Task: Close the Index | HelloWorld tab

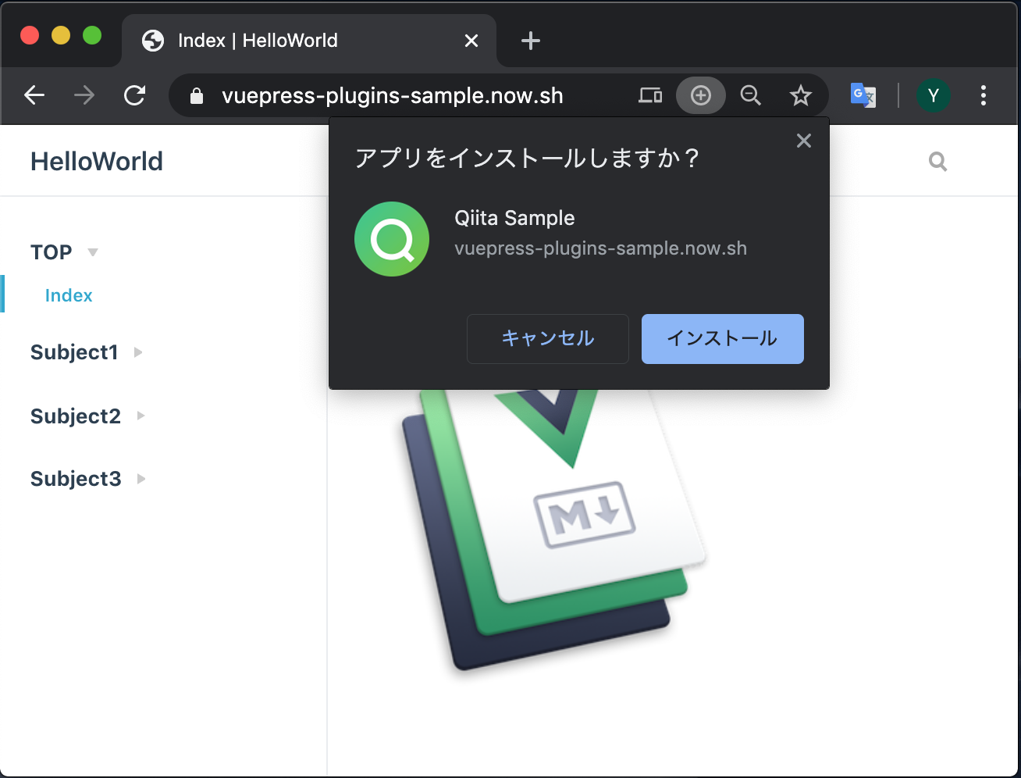Action: pyautogui.click(x=471, y=41)
